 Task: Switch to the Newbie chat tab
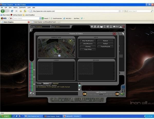coord(47,84)
